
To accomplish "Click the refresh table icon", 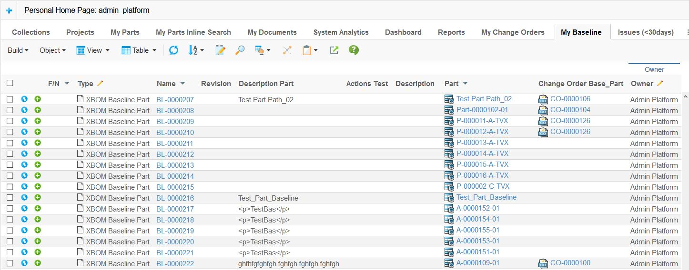I will pyautogui.click(x=173, y=50).
